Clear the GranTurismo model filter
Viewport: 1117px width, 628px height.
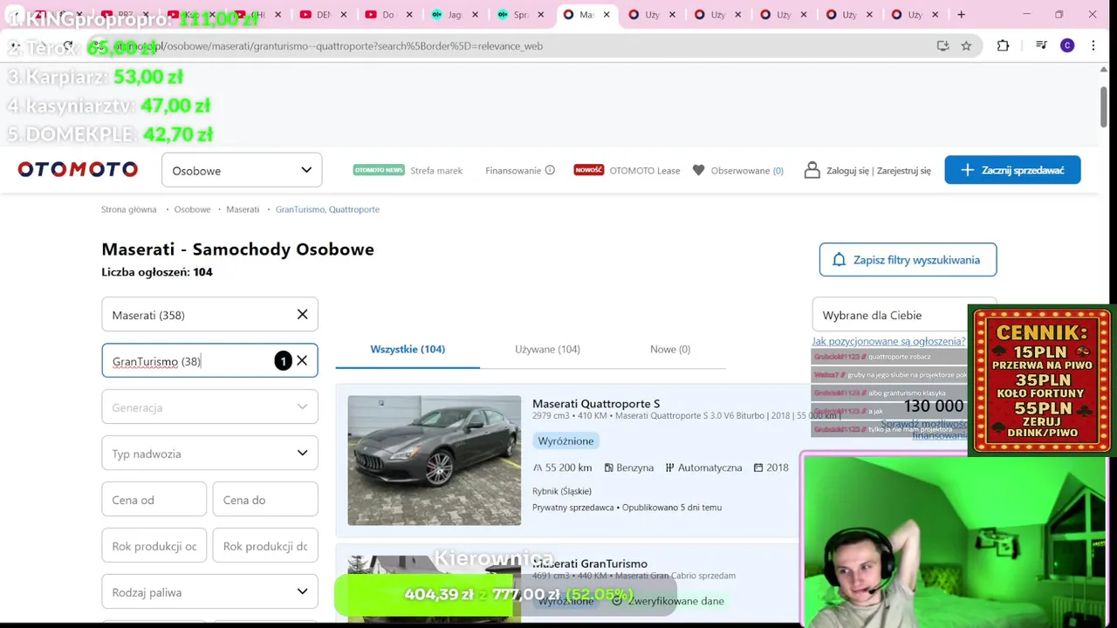tap(302, 360)
